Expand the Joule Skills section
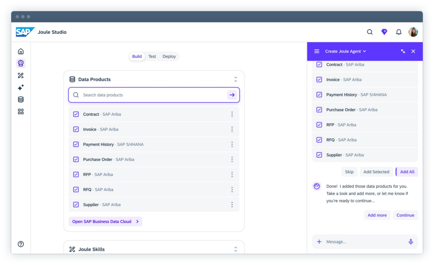This screenshot has height=265, width=434. [235, 249]
